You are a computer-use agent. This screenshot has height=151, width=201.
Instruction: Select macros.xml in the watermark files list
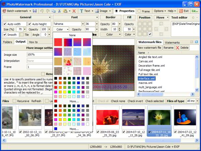[145, 83]
